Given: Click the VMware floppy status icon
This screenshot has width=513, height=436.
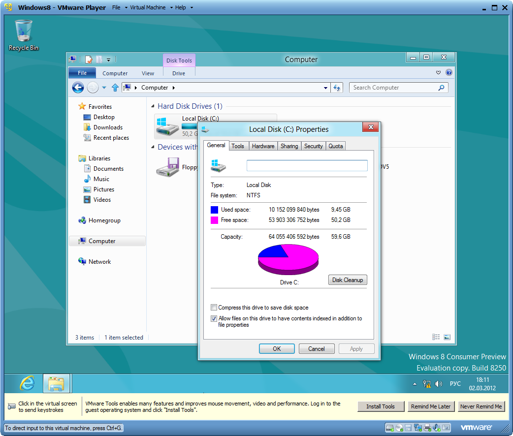Looking at the screenshot, I should click(408, 428).
